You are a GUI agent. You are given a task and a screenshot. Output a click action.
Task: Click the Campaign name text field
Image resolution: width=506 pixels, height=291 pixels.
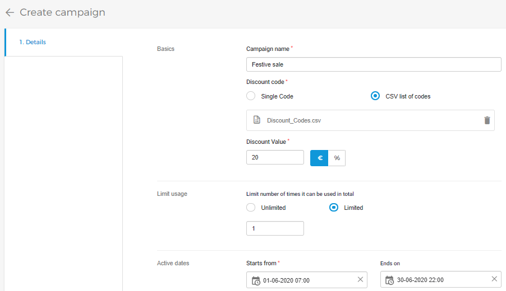click(x=373, y=64)
